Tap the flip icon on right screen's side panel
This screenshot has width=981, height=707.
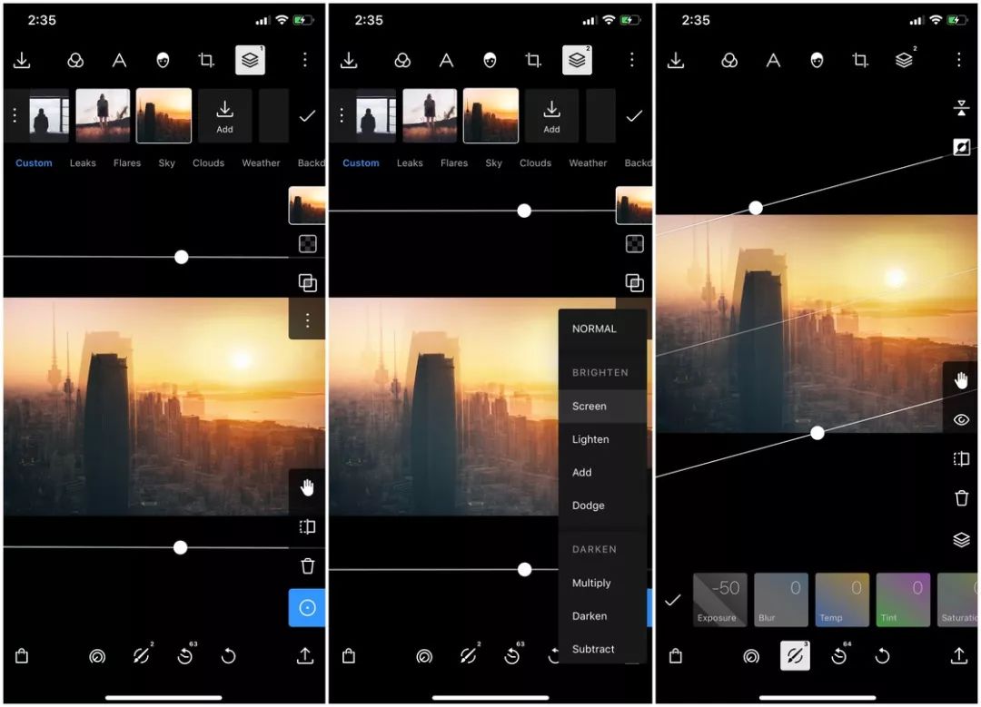[962, 459]
